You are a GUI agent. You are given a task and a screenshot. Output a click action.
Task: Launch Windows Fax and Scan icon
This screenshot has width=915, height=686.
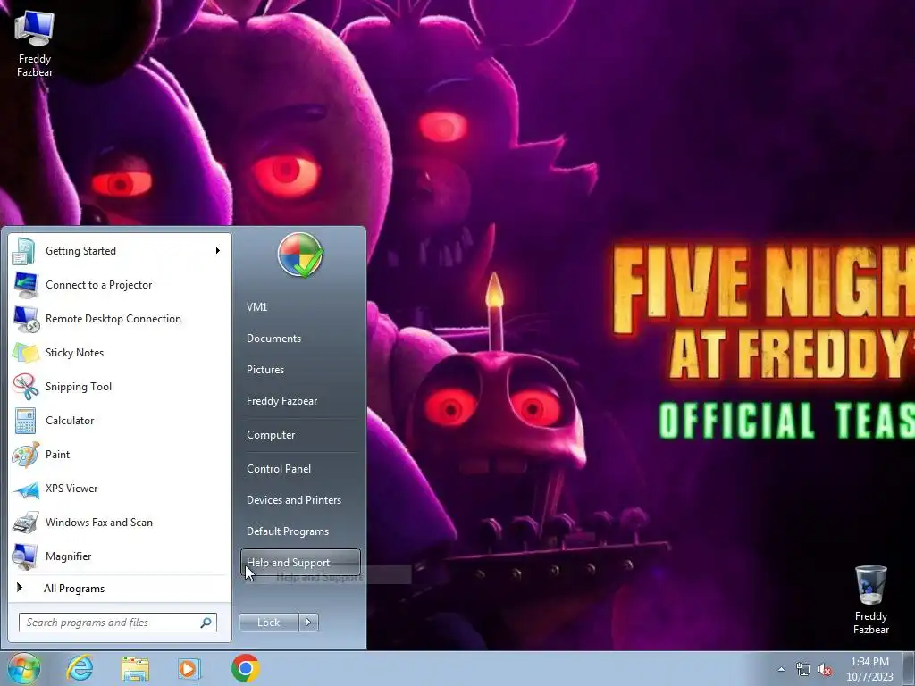tap(25, 522)
